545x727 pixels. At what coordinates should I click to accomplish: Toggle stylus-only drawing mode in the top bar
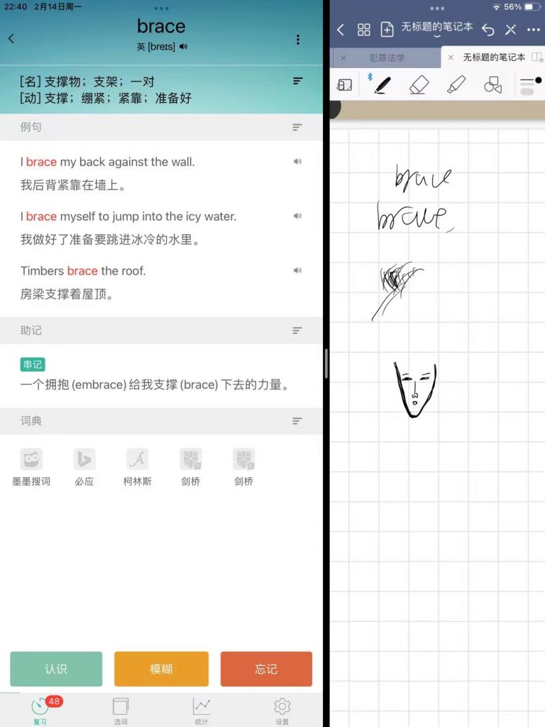click(x=510, y=29)
